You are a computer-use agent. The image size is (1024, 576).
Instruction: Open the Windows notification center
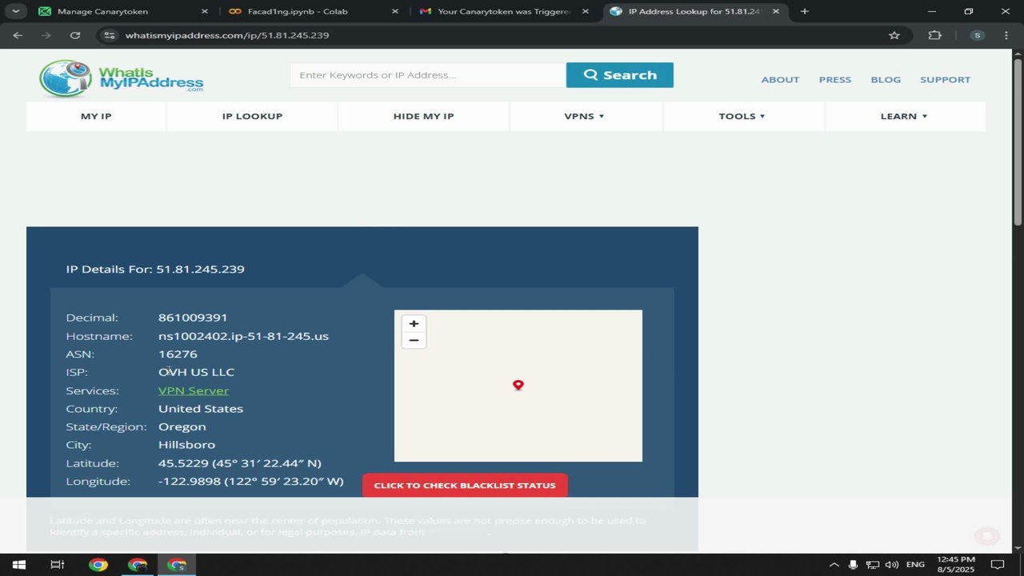click(x=997, y=565)
